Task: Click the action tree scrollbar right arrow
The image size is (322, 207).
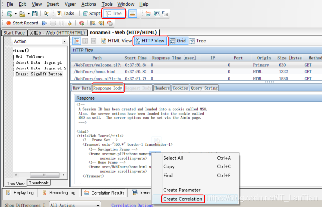Action: point(63,175)
